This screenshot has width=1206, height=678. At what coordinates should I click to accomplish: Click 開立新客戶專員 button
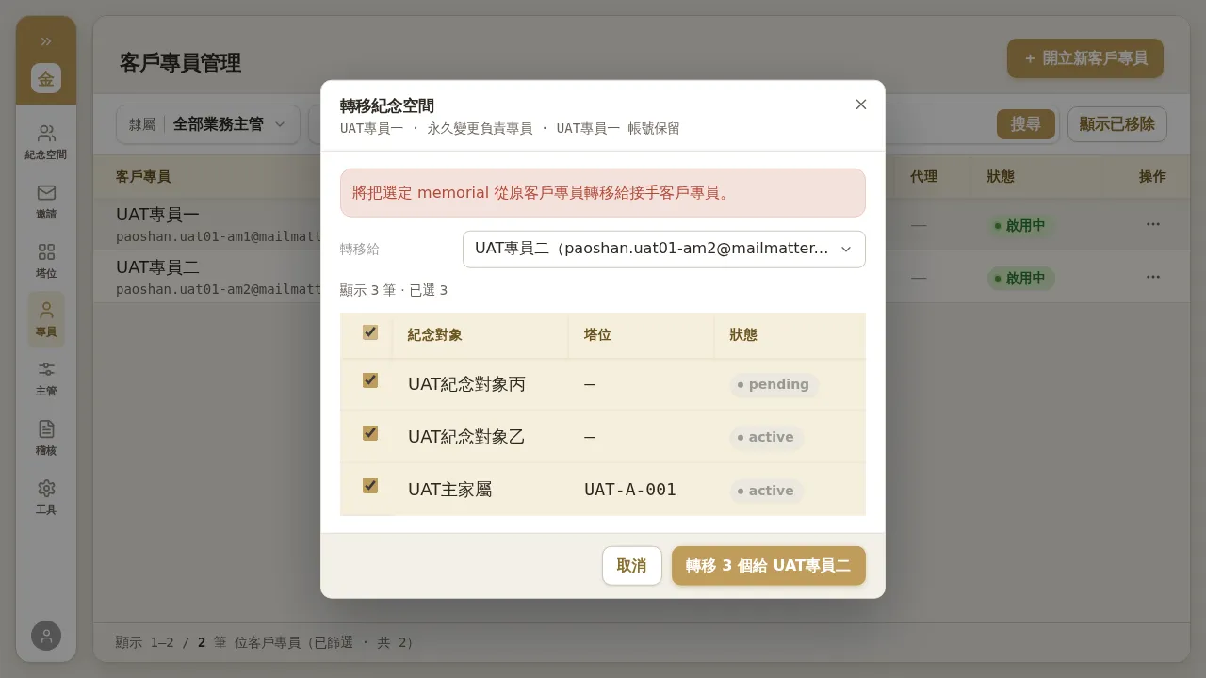(1085, 58)
